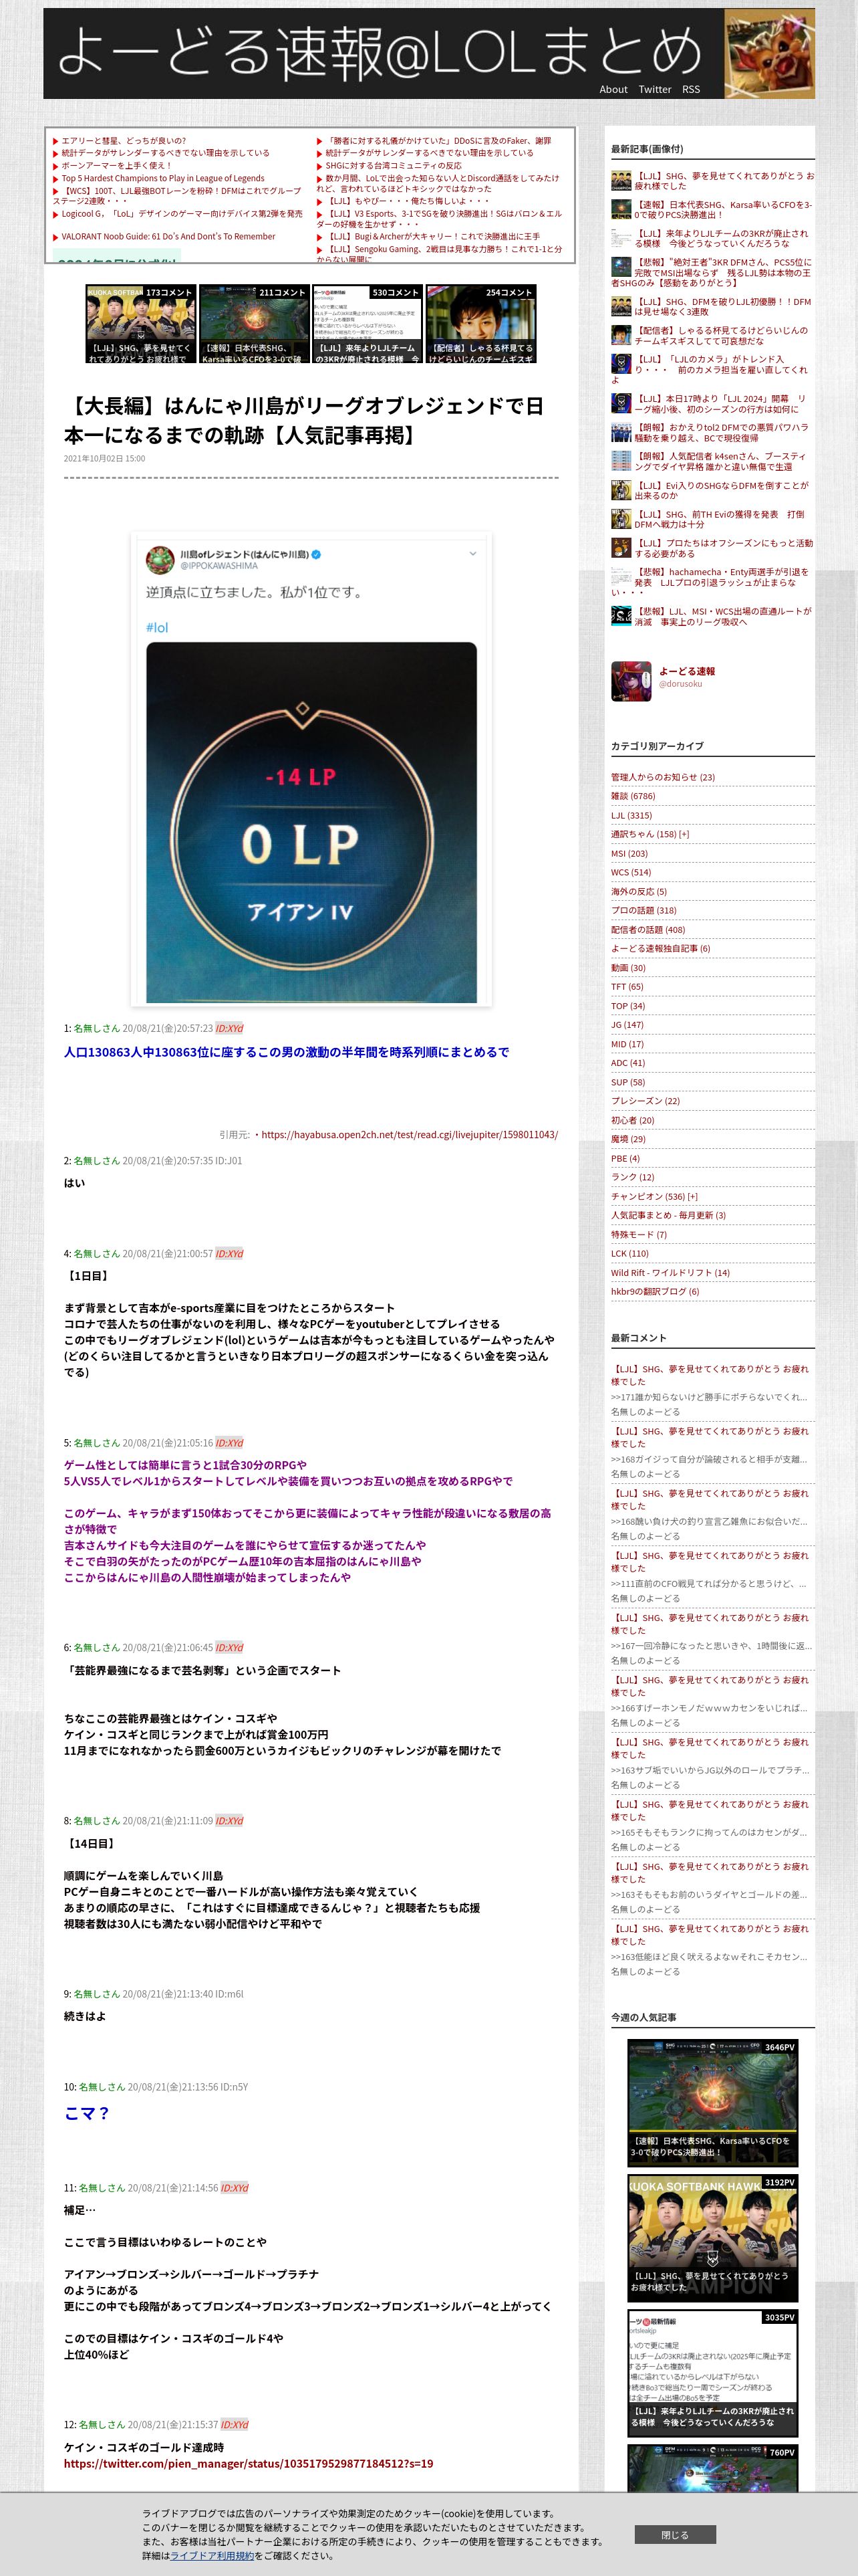Open recent article 【LJL】もやぴー・・・俺たち悔しいよ
Screen dimensions: 858x2576
click(408, 201)
